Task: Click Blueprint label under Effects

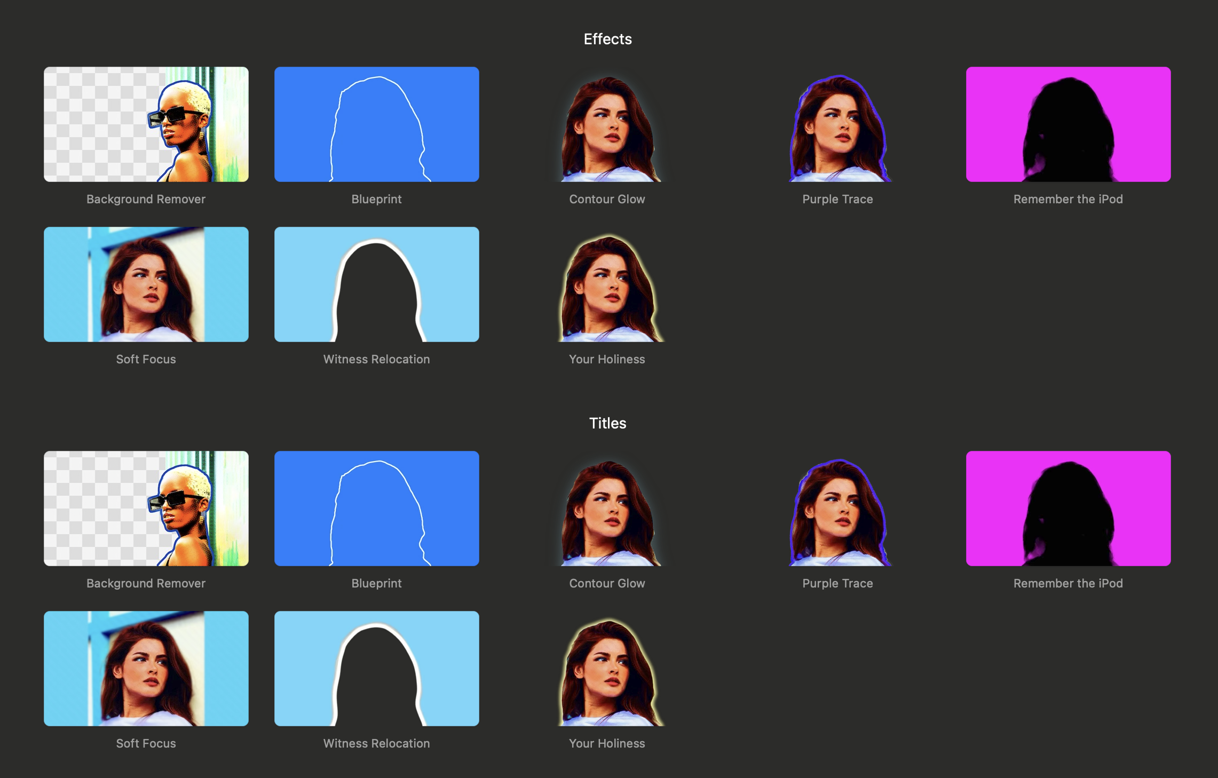Action: pos(377,199)
